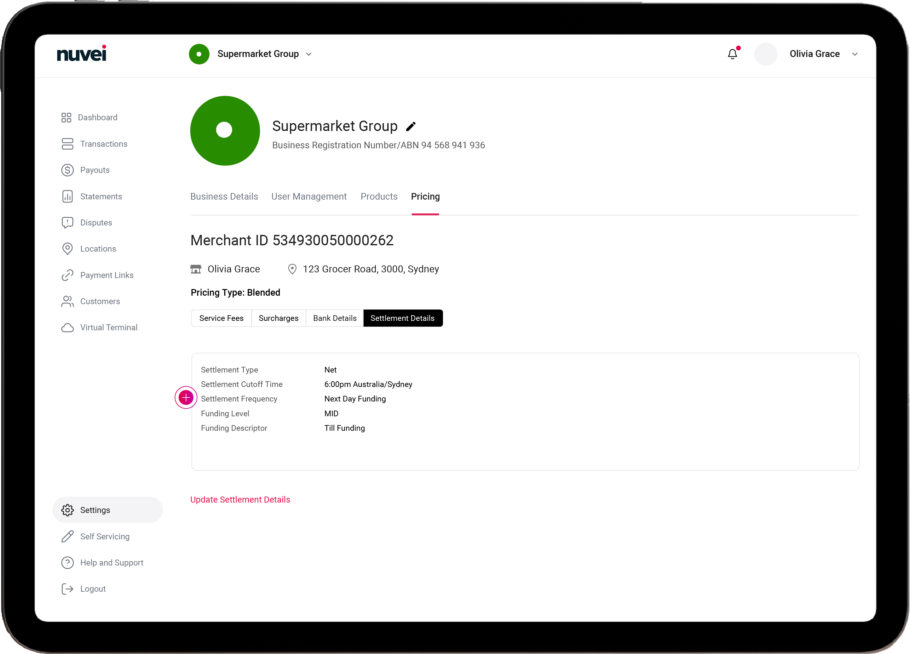
Task: Open notifications bell
Action: [x=733, y=54]
